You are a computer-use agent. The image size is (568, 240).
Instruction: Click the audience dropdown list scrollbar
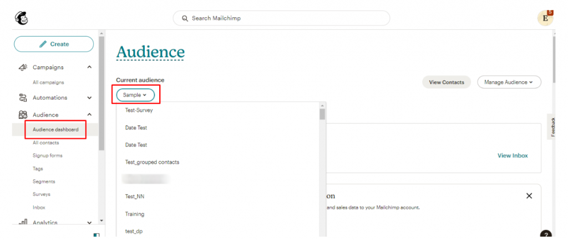(322, 114)
